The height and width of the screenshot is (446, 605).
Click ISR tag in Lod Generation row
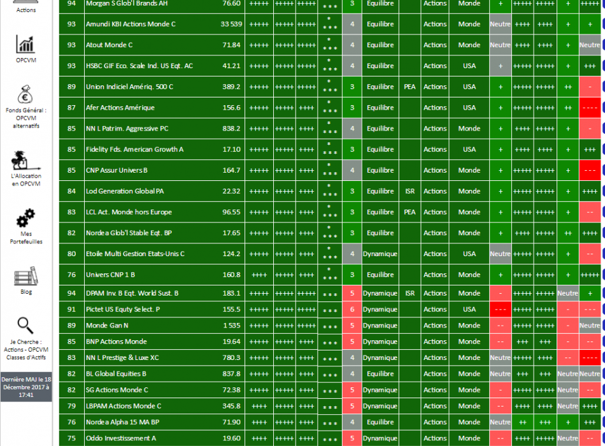click(409, 191)
